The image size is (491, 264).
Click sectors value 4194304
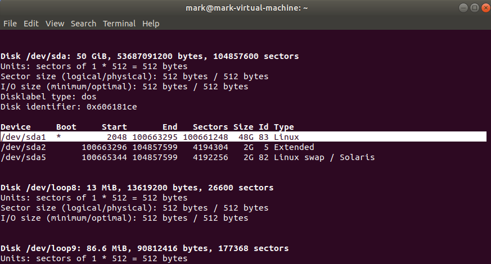click(210, 147)
